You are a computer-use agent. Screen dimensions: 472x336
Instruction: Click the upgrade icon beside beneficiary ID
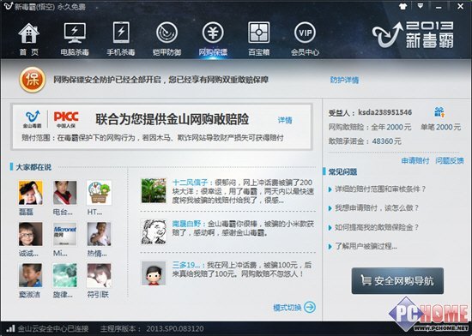point(439,112)
